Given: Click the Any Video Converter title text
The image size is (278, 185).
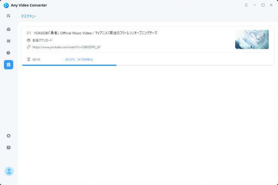Looking at the screenshot, I should click(29, 5).
